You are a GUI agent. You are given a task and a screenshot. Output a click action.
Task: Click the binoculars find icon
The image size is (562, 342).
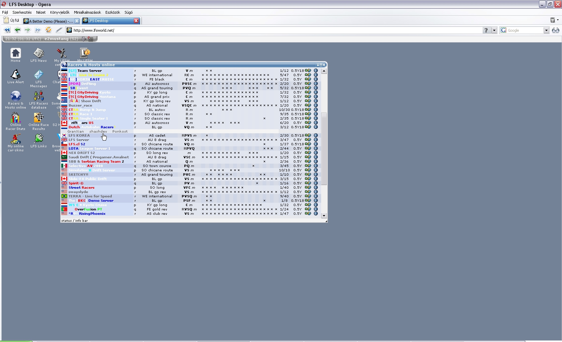coord(556,30)
